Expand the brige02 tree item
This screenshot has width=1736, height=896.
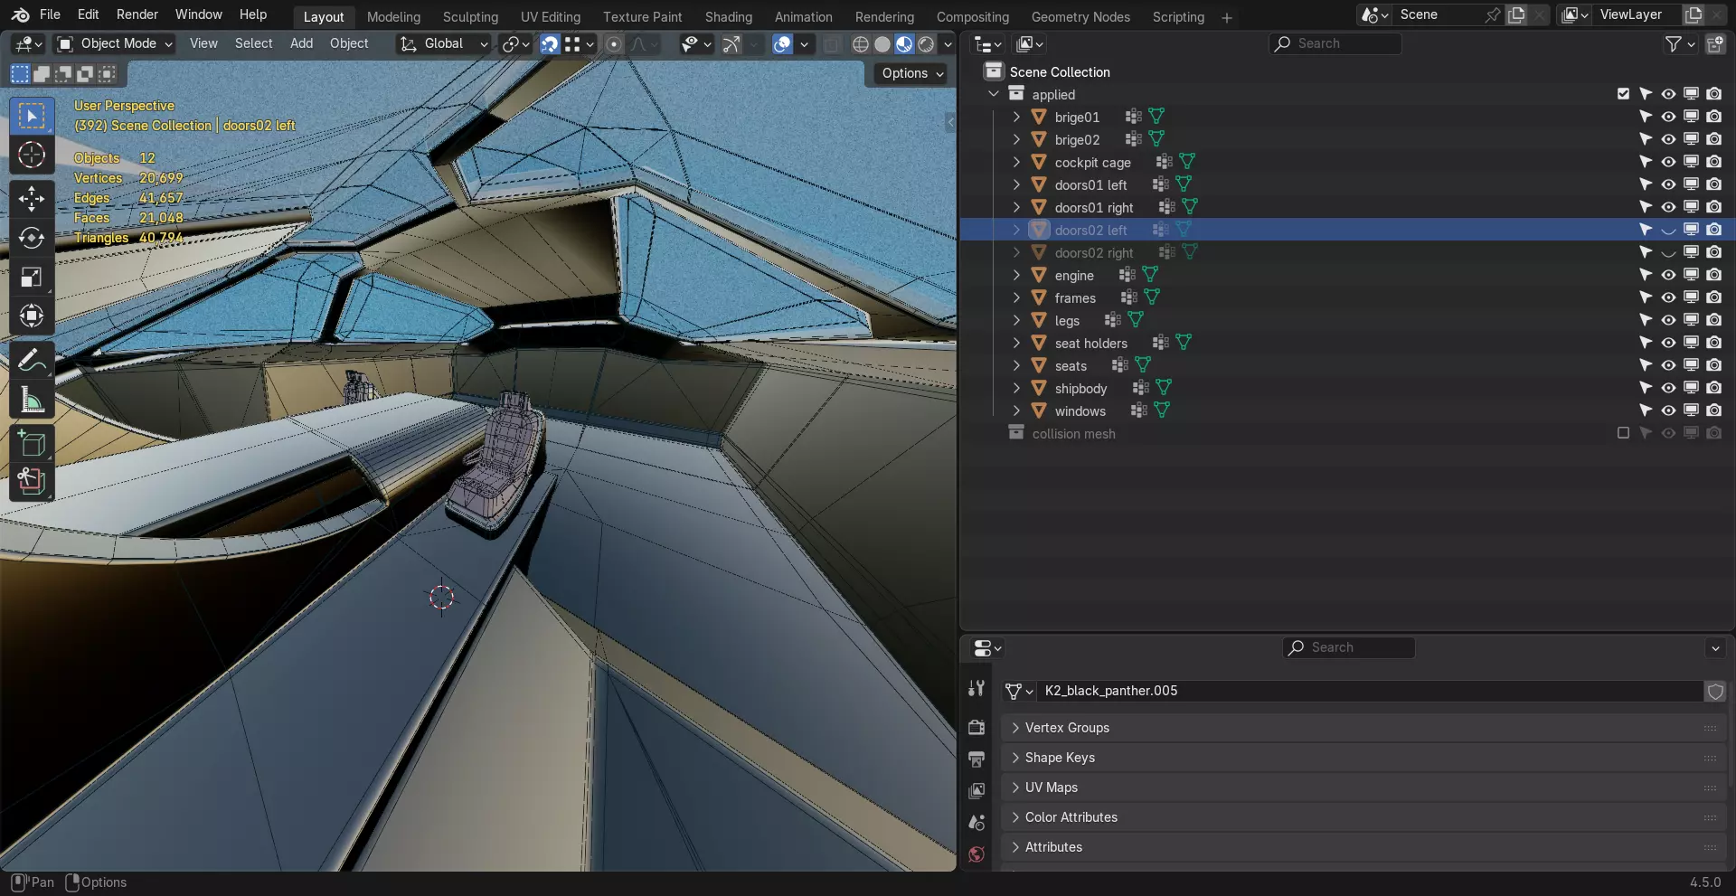point(1016,139)
